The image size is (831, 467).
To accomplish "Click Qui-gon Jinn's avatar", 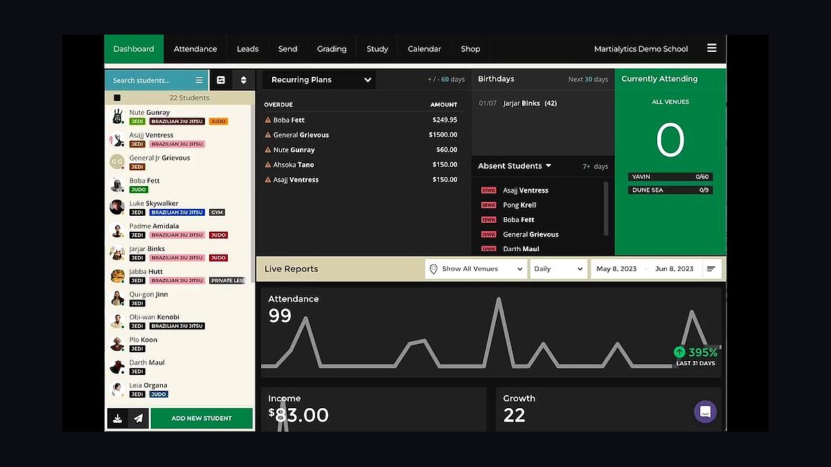I will [117, 298].
